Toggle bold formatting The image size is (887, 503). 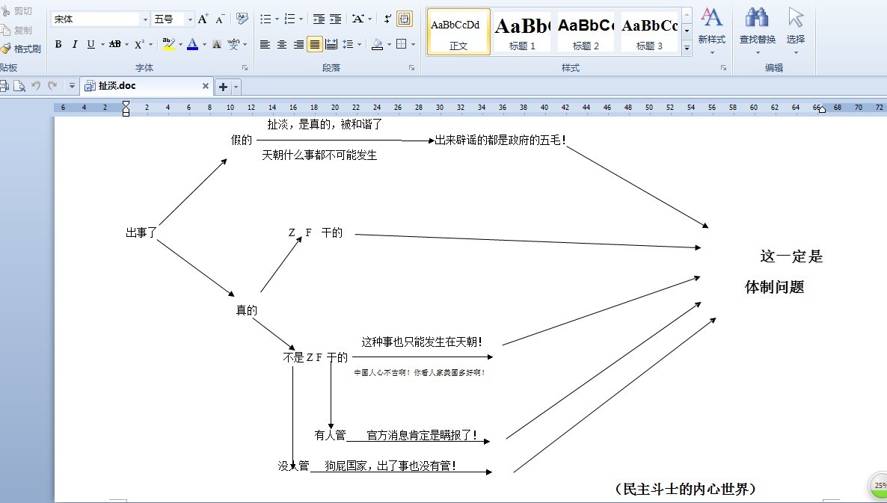pyautogui.click(x=58, y=45)
